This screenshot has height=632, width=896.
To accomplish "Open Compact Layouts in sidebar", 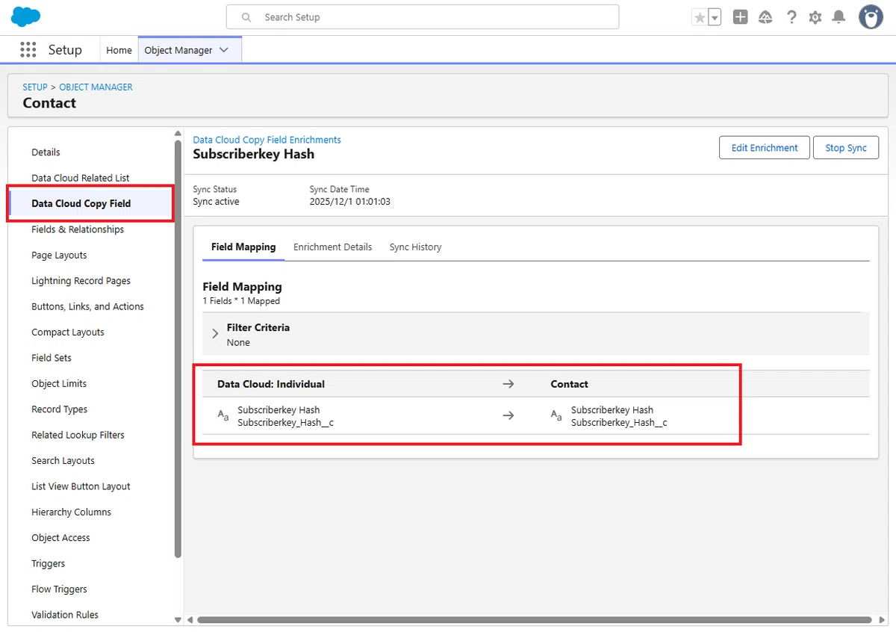I will pyautogui.click(x=68, y=332).
